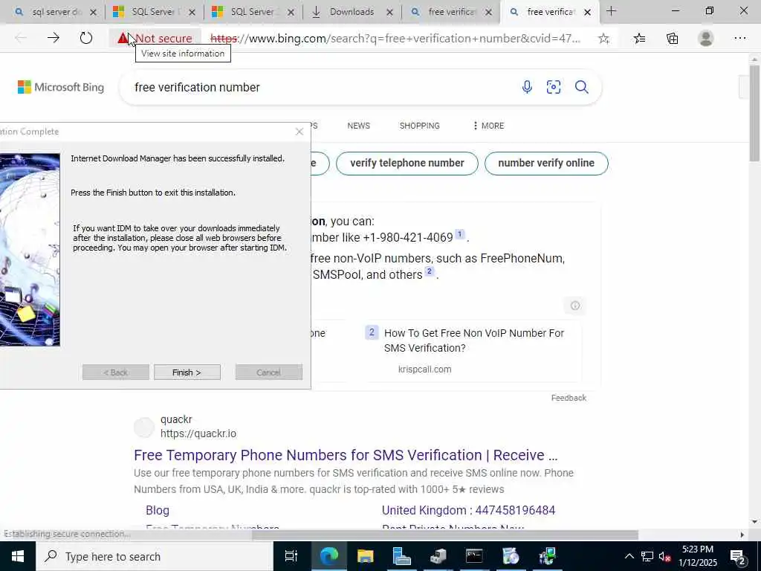This screenshot has width=761, height=571.
Task: Switch to the Downloads tab
Action: tap(352, 12)
